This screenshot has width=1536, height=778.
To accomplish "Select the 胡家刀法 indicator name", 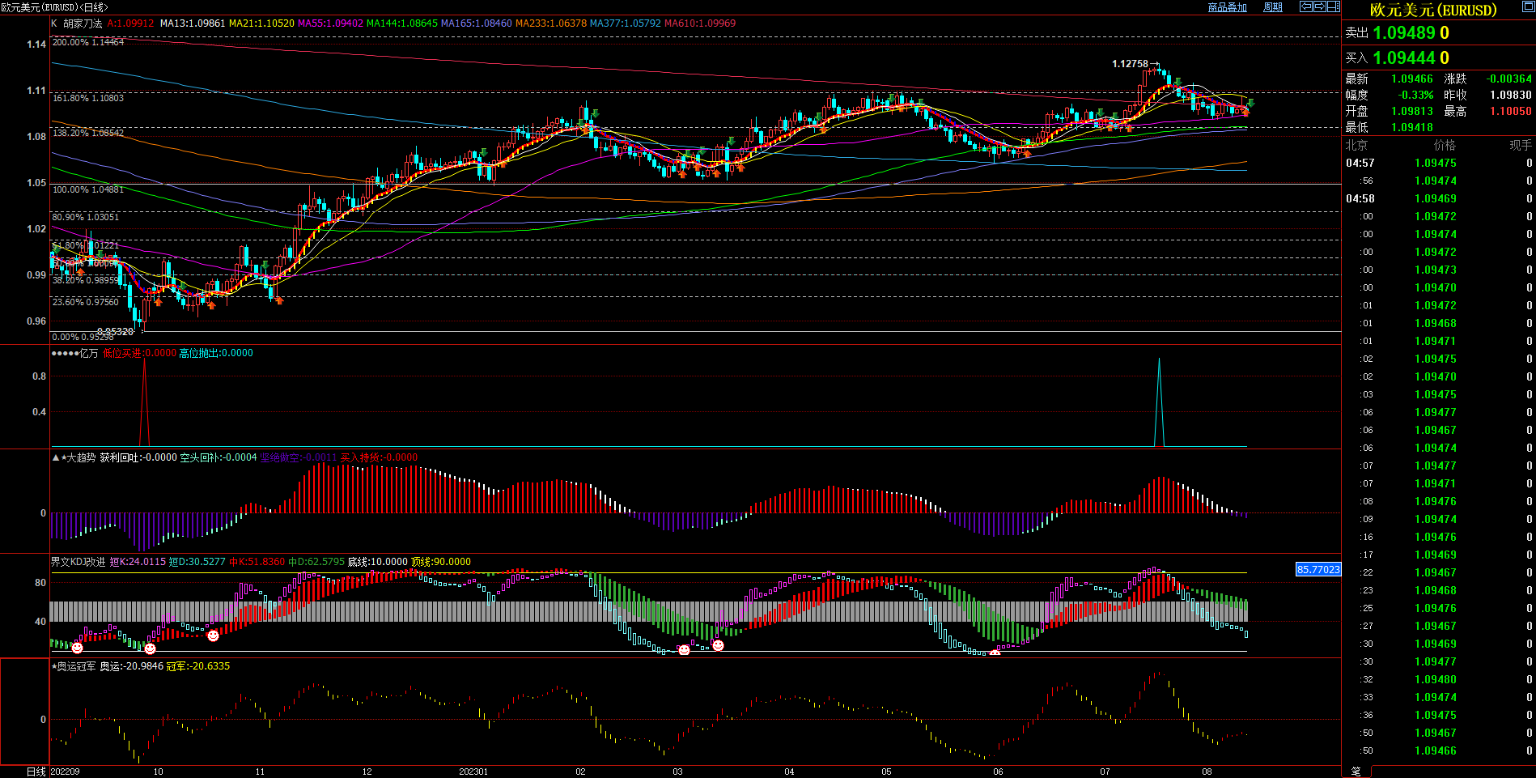I will [83, 23].
